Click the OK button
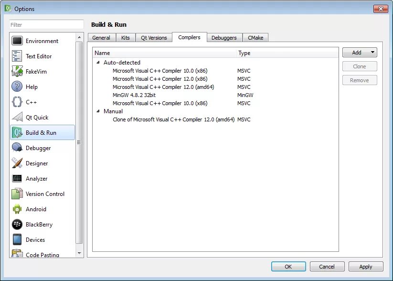Image resolution: width=393 pixels, height=281 pixels. tap(288, 267)
